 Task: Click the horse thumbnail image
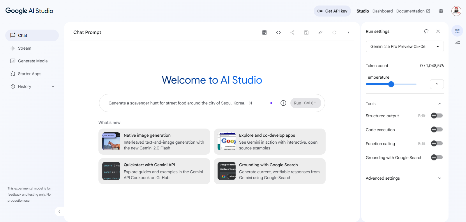click(111, 141)
